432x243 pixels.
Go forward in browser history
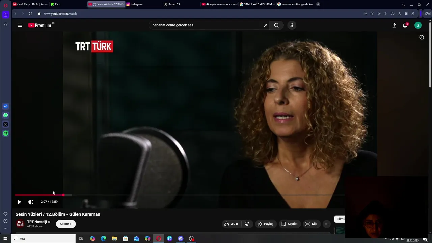click(23, 13)
